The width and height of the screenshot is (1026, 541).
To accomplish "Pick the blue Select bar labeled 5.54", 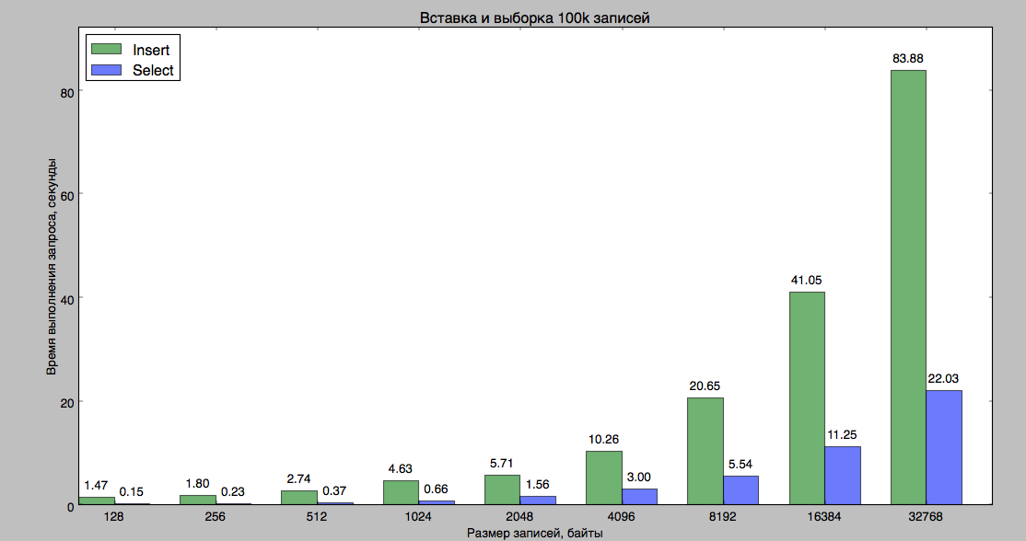I will tap(740, 489).
